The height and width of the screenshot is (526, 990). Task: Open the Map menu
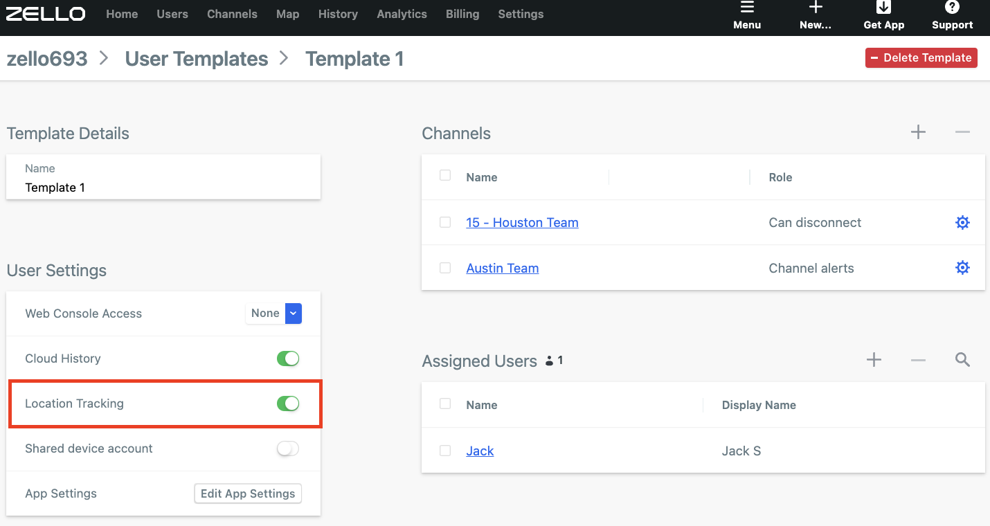(x=288, y=14)
